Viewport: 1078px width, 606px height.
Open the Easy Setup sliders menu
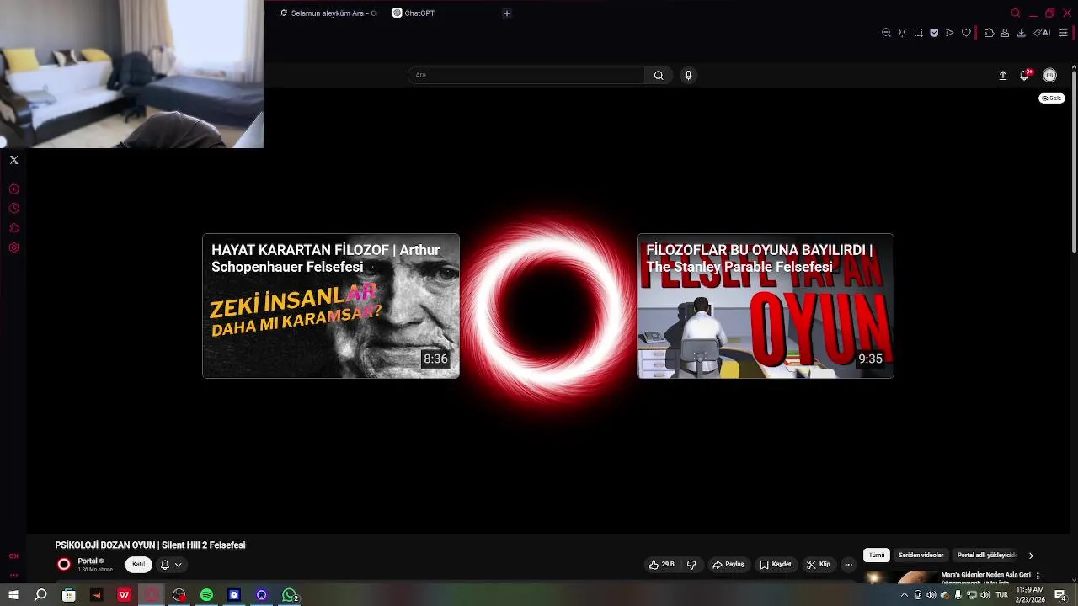1064,33
